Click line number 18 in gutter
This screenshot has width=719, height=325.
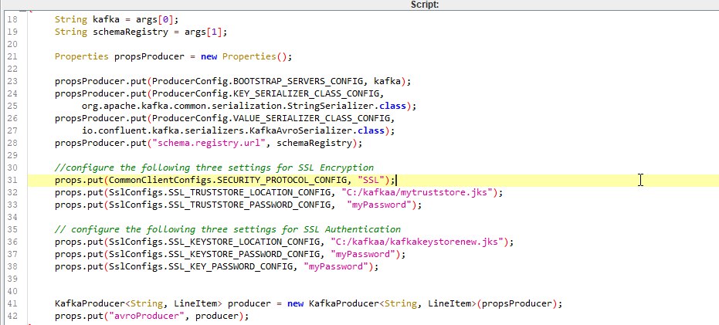[x=12, y=20]
